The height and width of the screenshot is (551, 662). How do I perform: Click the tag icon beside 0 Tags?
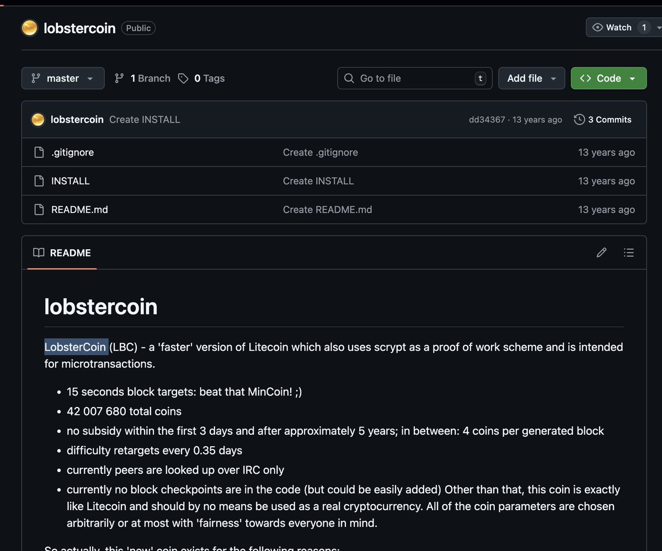coord(183,78)
